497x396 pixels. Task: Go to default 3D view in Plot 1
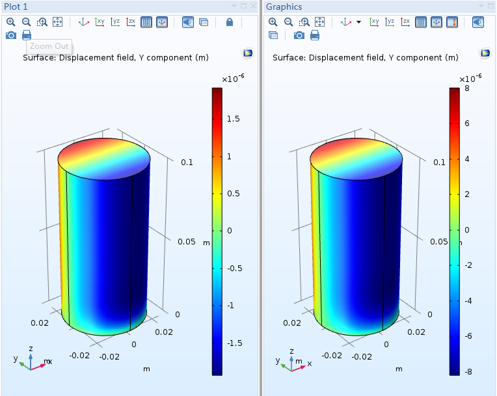(x=84, y=21)
